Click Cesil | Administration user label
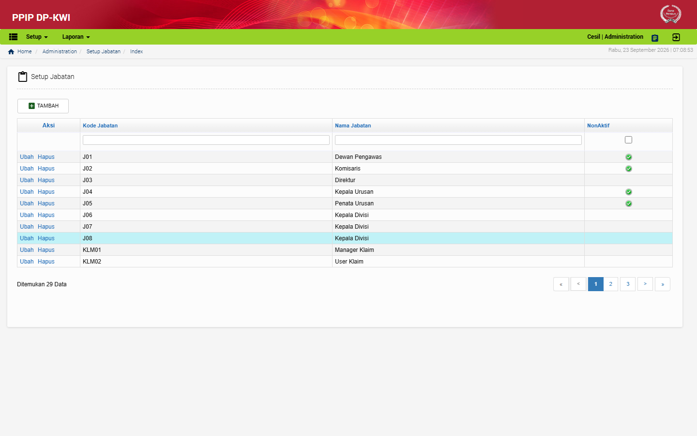The height and width of the screenshot is (436, 697). (615, 37)
